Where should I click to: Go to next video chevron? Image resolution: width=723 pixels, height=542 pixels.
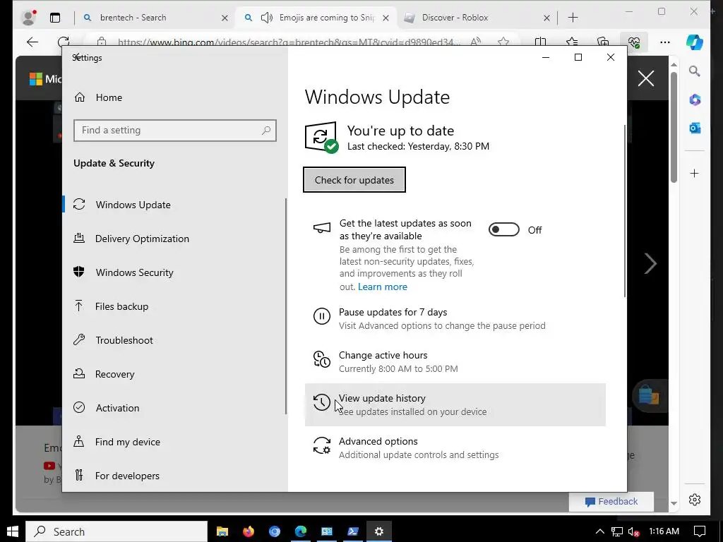tap(650, 264)
